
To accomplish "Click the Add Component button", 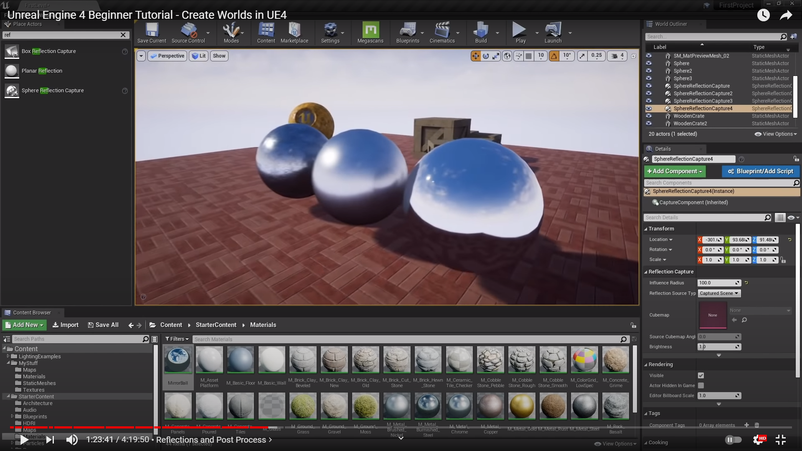I will click(x=674, y=171).
